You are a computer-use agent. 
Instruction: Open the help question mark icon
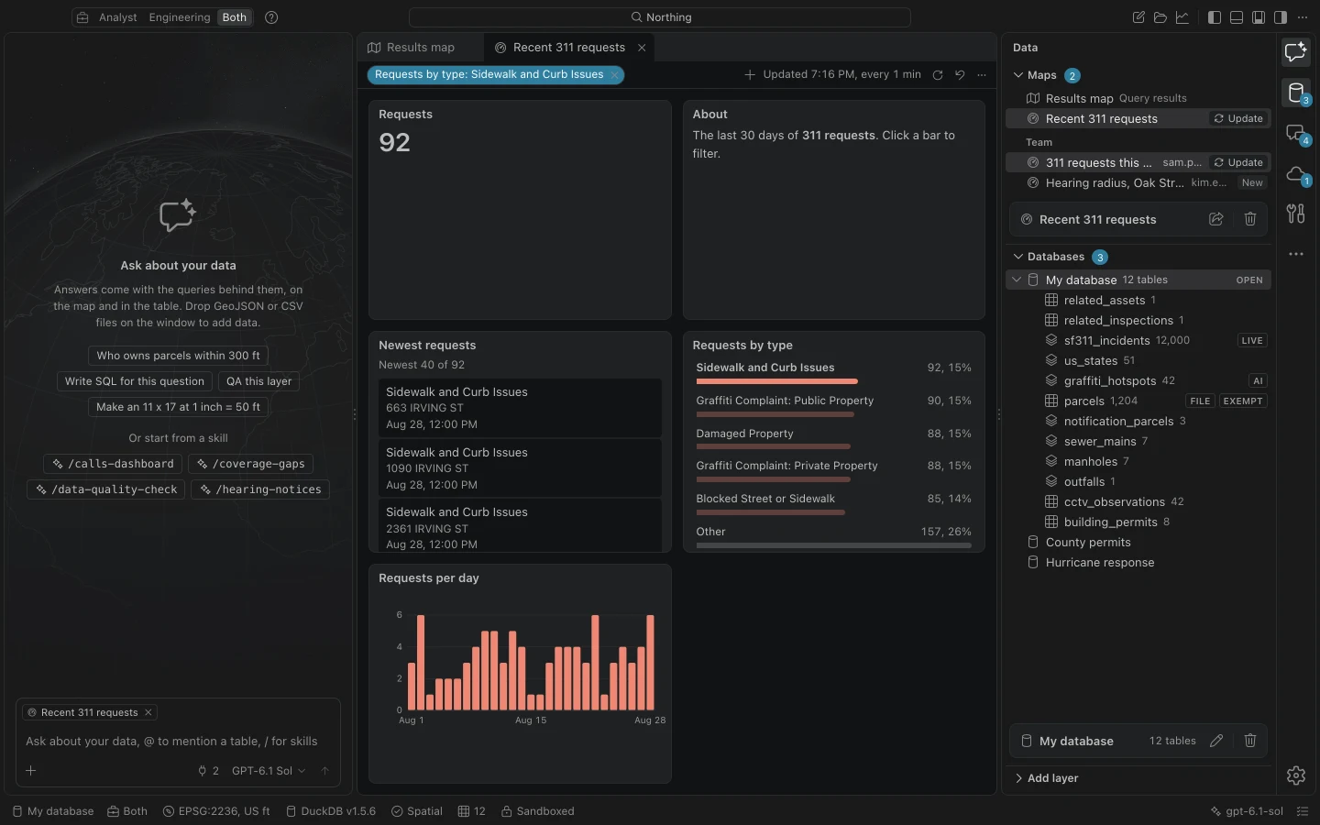[x=271, y=17]
